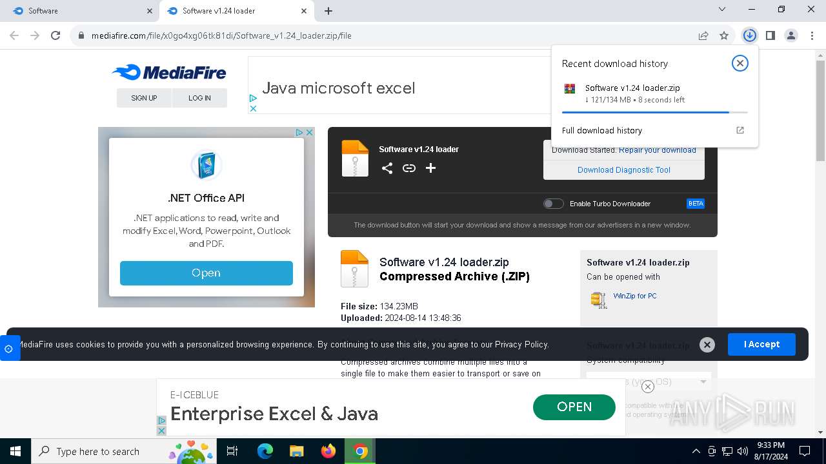Click Repair your download link
This screenshot has height=464, width=826.
click(x=658, y=150)
